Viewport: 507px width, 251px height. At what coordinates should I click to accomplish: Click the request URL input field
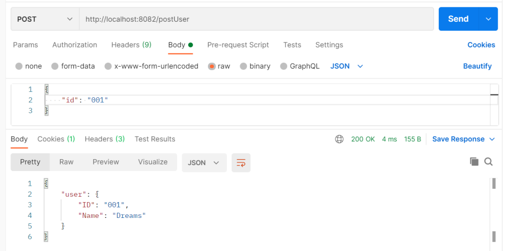click(256, 19)
